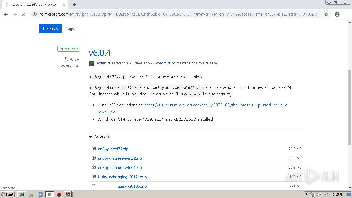Click the network tray icon

coord(313,194)
